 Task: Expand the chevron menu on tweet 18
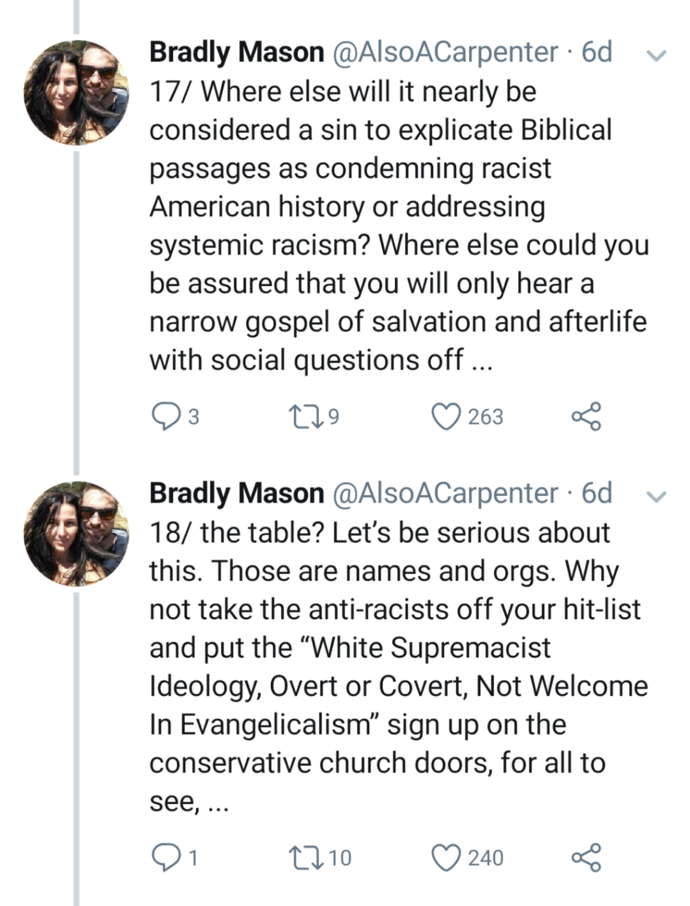(656, 496)
